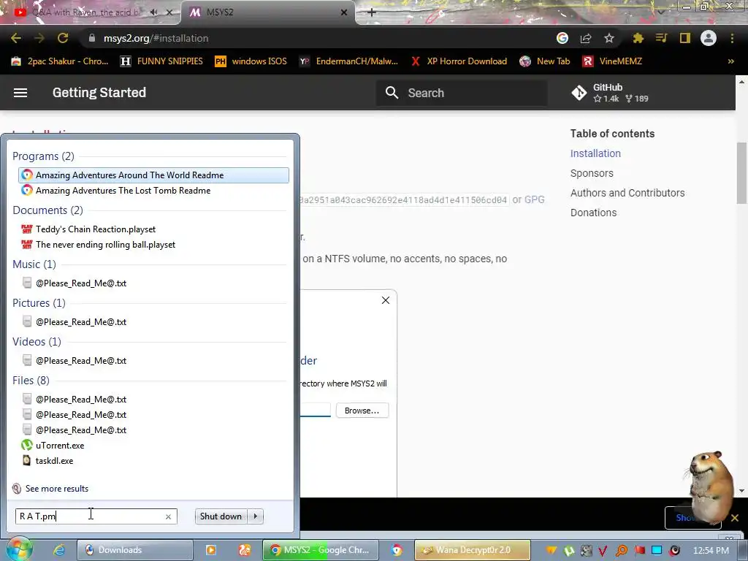Viewport: 748px width, 561px height.
Task: Switch to Wana Decrypt0r 2.0 taskbar window
Action: (473, 550)
